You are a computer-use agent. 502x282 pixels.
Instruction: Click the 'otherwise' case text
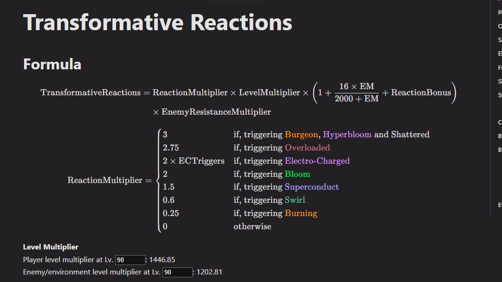(x=252, y=226)
